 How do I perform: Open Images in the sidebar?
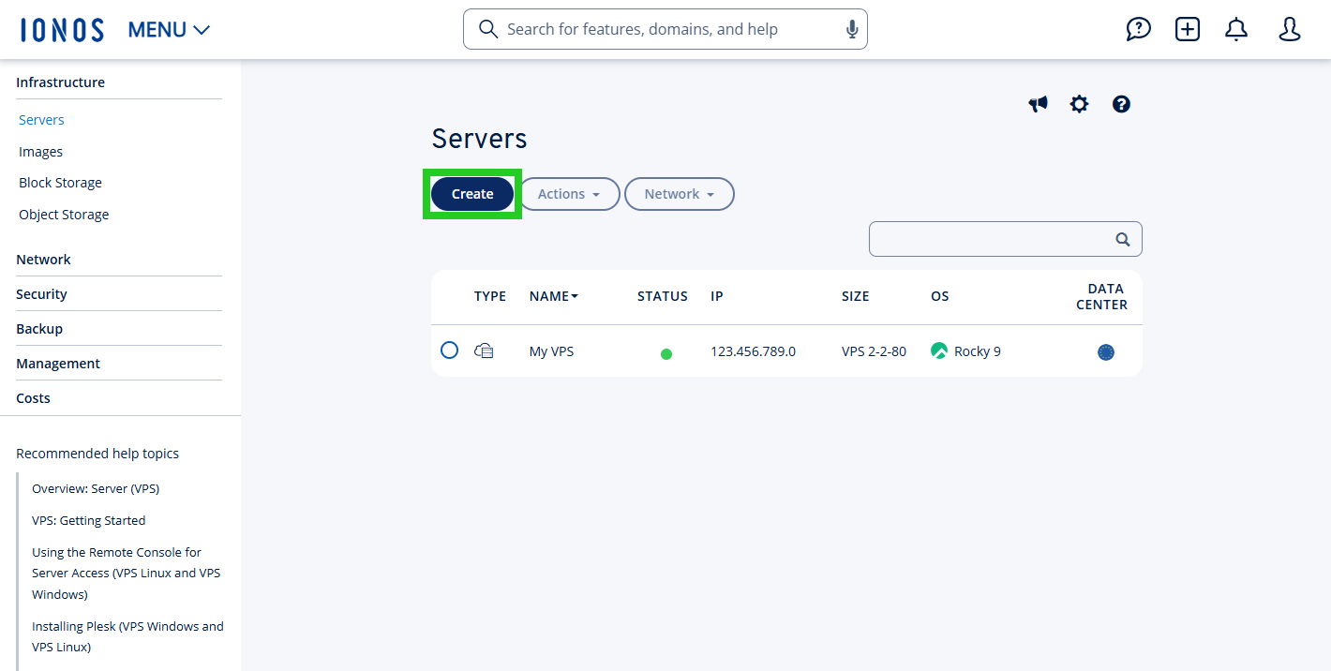(41, 152)
